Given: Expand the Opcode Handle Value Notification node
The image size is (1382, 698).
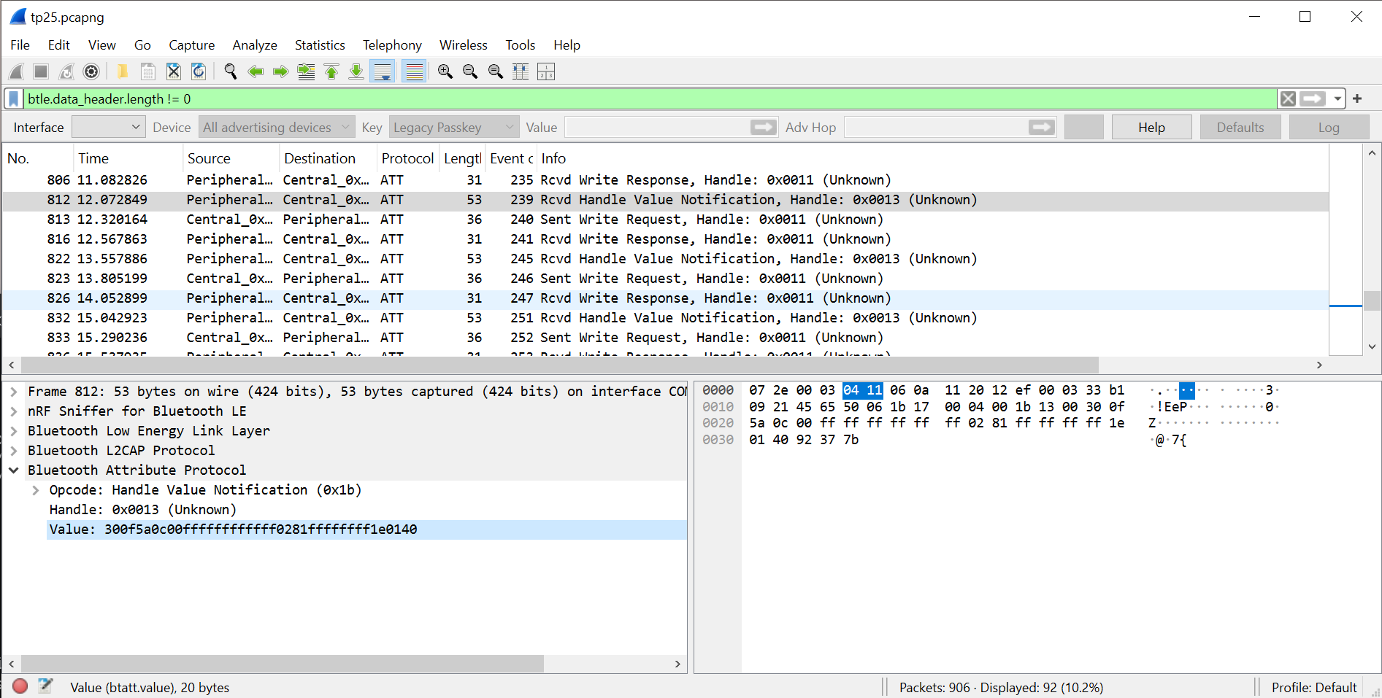Looking at the screenshot, I should point(35,490).
